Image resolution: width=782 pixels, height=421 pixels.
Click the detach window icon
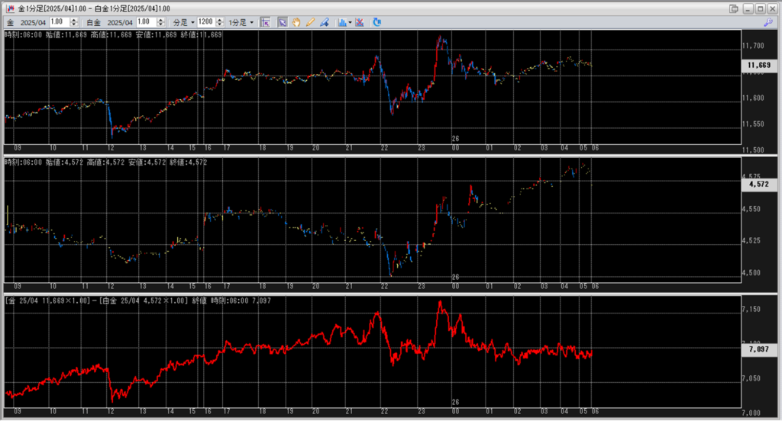(734, 8)
